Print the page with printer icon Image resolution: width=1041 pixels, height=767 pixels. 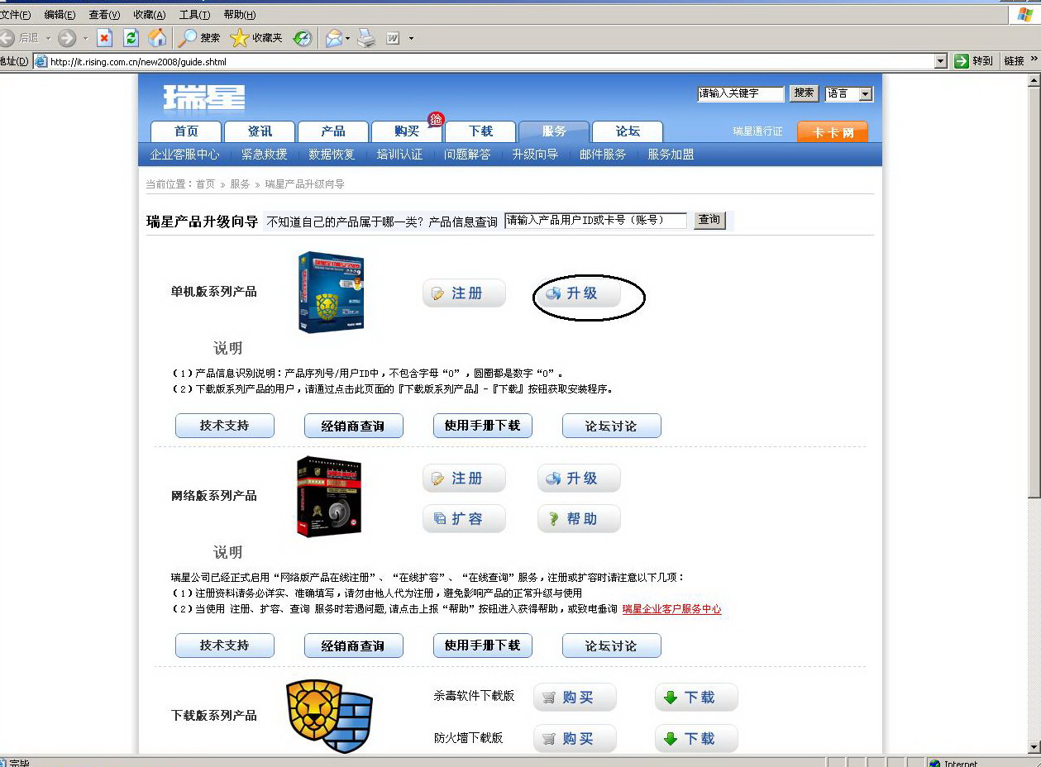pyautogui.click(x=366, y=38)
